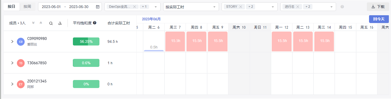Show help tooltip next to 平均饱和度
This screenshot has width=391, height=99.
95,23
